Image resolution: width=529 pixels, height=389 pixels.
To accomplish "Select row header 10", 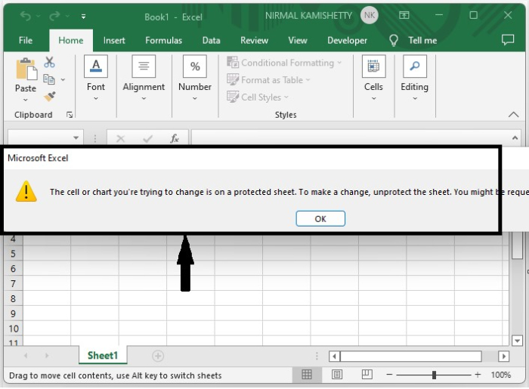I will [13, 329].
